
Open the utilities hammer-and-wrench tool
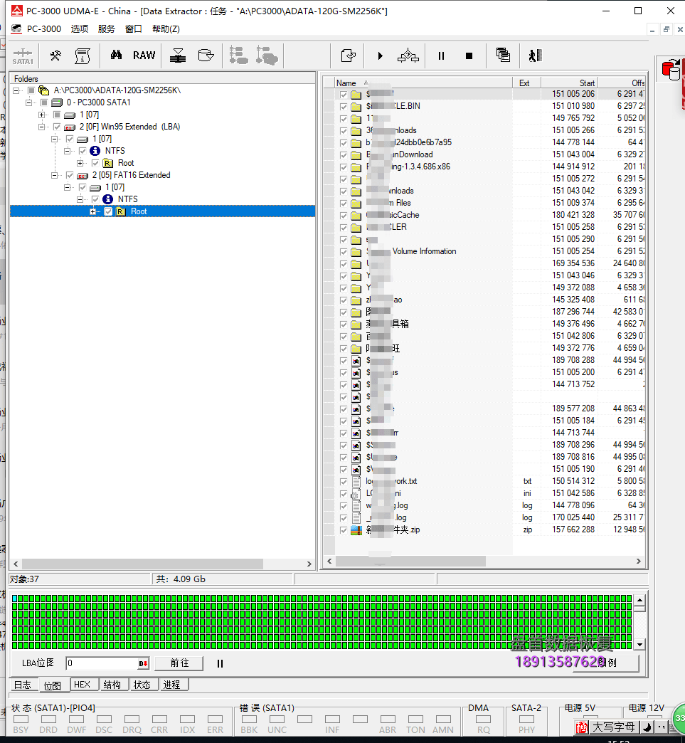click(55, 56)
